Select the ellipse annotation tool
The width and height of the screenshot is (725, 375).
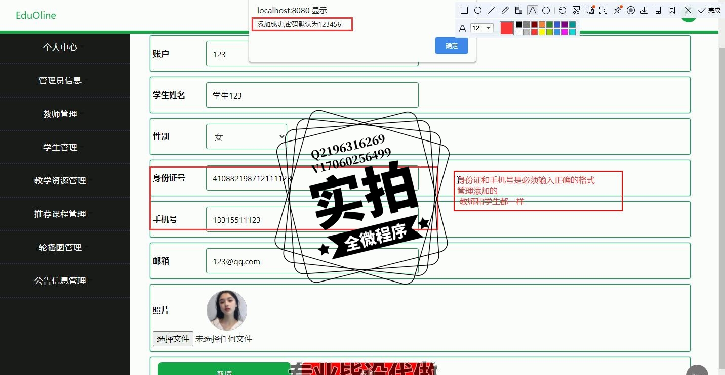(x=478, y=10)
